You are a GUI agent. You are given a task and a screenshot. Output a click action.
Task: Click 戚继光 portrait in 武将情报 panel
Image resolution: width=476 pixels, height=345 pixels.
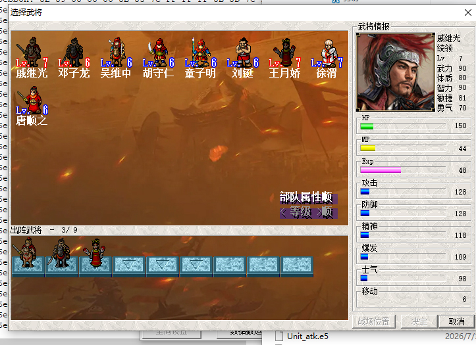[395, 72]
